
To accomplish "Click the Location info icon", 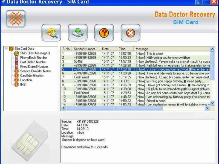I will [x=16, y=80].
